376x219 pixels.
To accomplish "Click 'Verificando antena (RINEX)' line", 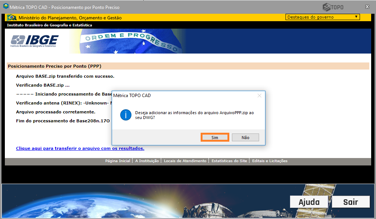I will pyautogui.click(x=64, y=103).
